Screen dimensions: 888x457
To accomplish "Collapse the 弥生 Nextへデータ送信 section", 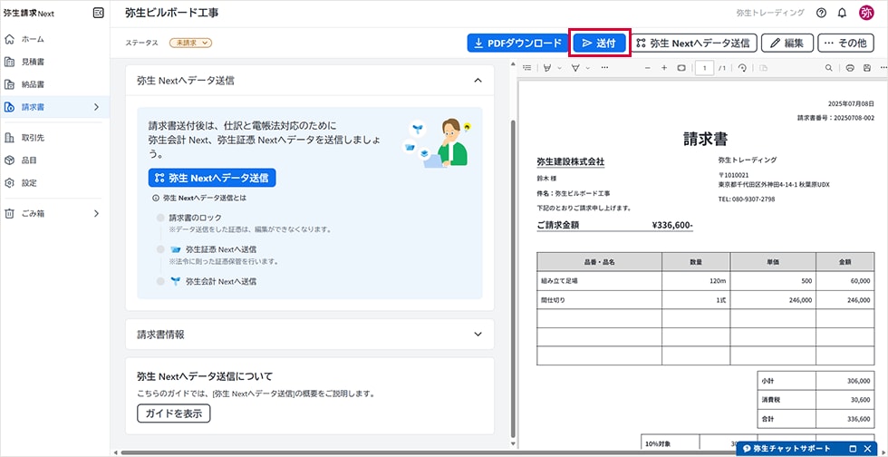I will coord(478,81).
